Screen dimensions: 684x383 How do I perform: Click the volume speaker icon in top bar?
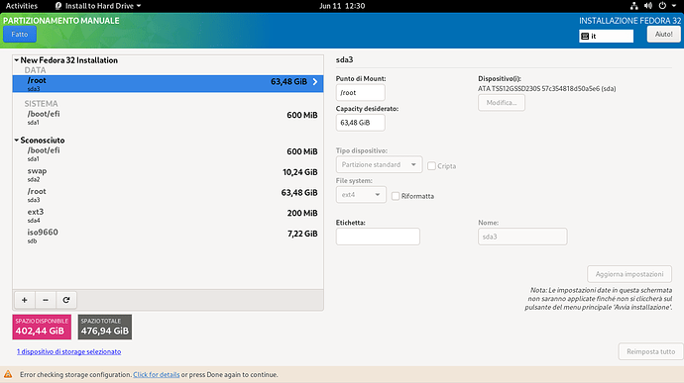pos(648,6)
